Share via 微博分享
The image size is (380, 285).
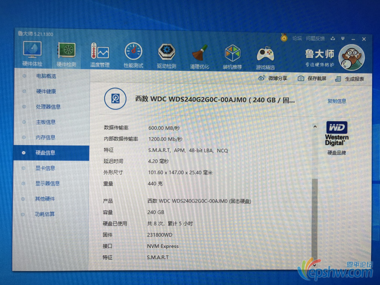coord(272,78)
